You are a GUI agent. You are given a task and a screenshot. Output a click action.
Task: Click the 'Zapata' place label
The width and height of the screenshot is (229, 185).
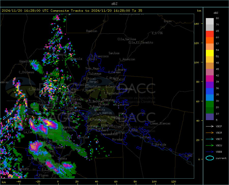(x=62, y=159)
